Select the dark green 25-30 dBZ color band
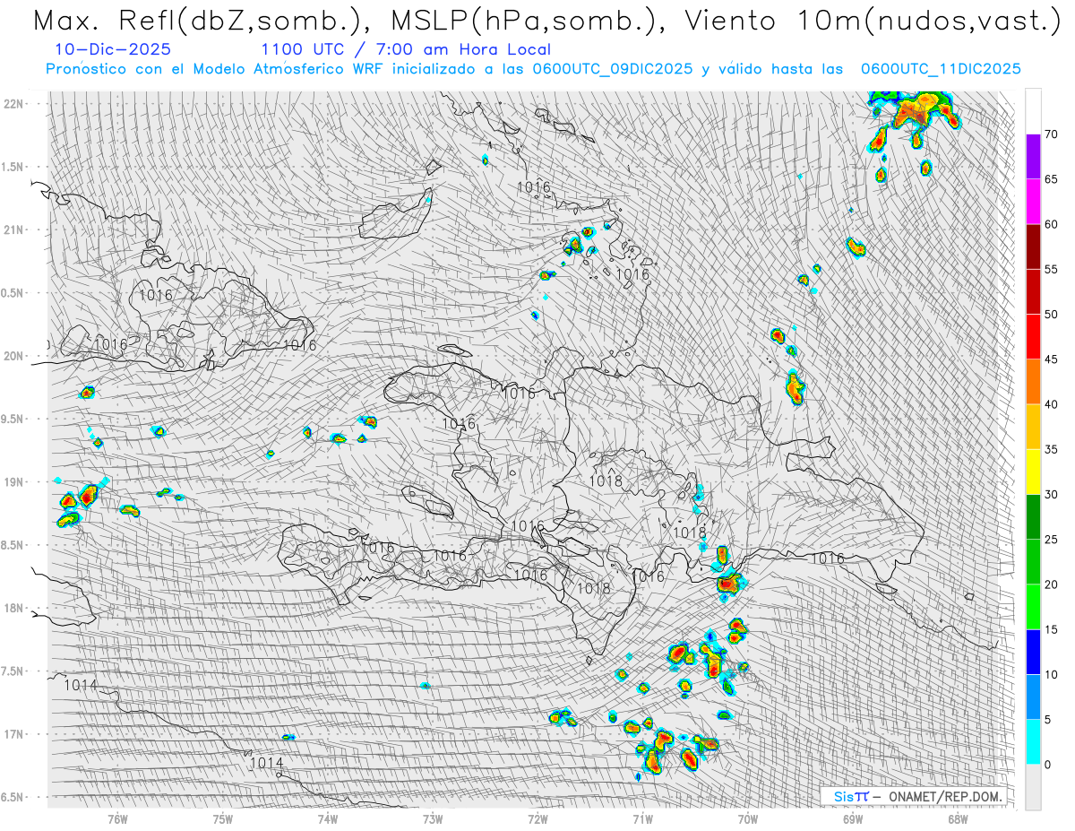Image resolution: width=1075 pixels, height=831 pixels. coord(1033,516)
